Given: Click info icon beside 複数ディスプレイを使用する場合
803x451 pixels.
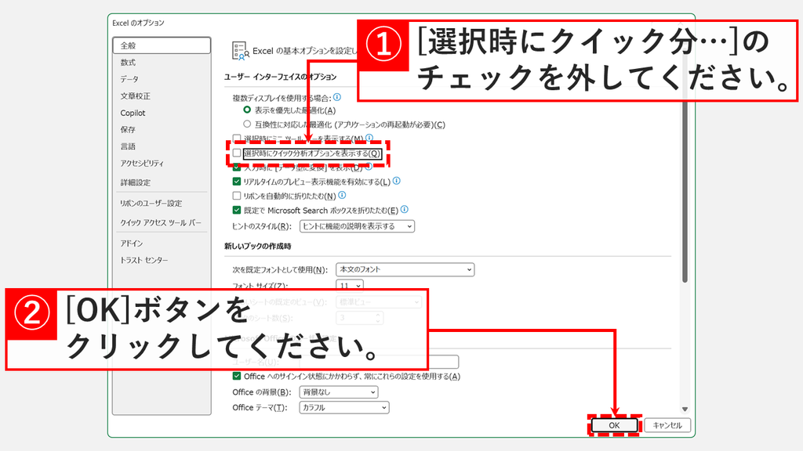Looking at the screenshot, I should tap(337, 97).
